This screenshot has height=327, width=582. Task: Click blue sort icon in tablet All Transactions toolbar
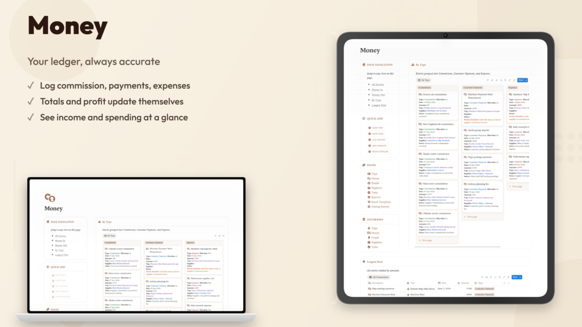(486, 277)
